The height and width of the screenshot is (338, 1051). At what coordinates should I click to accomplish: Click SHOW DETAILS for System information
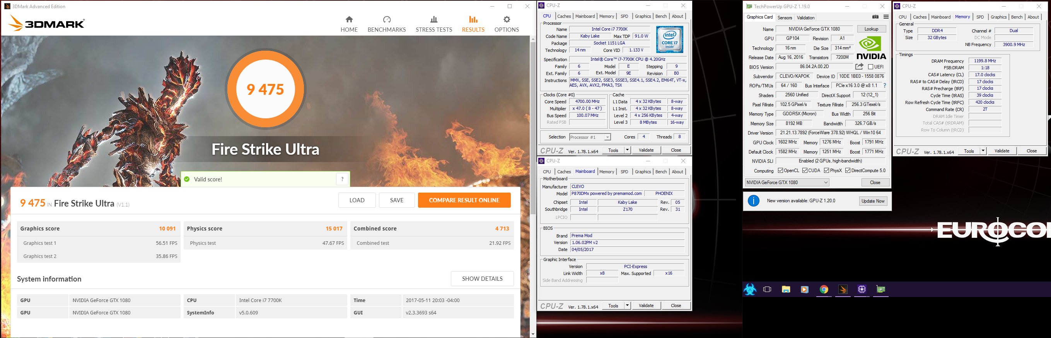click(x=482, y=279)
